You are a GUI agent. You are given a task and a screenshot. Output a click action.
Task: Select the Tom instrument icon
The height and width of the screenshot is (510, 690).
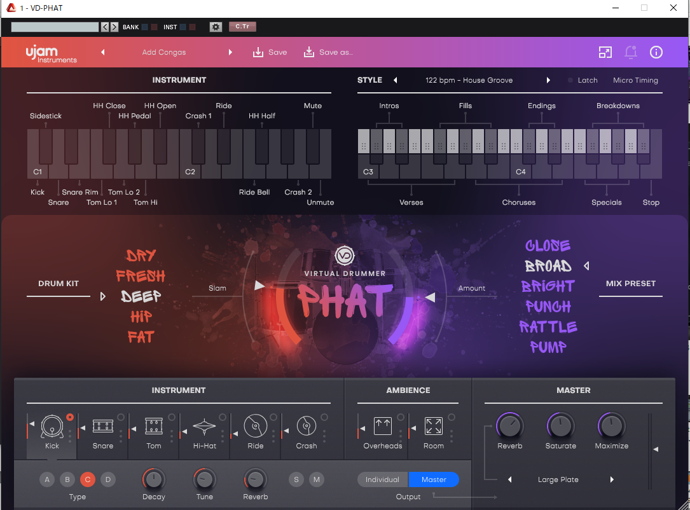click(x=153, y=427)
